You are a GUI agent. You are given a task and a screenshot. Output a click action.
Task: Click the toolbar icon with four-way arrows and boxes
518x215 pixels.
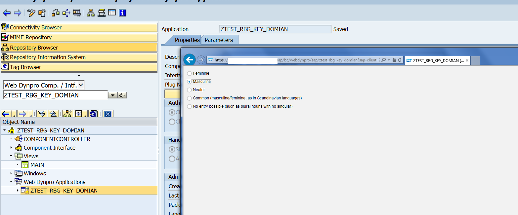[66, 13]
